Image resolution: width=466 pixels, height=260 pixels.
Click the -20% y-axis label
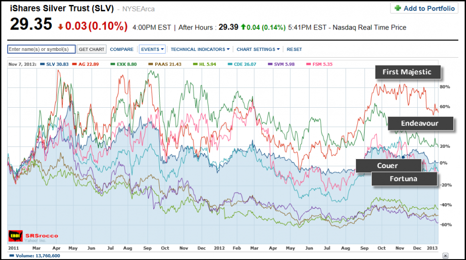tap(446, 185)
